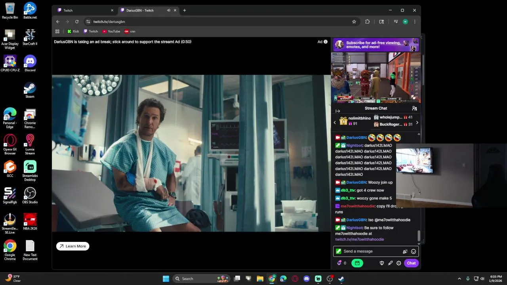Launch the Discord desktop shortcut
This screenshot has width=507, height=285.
[x=30, y=63]
